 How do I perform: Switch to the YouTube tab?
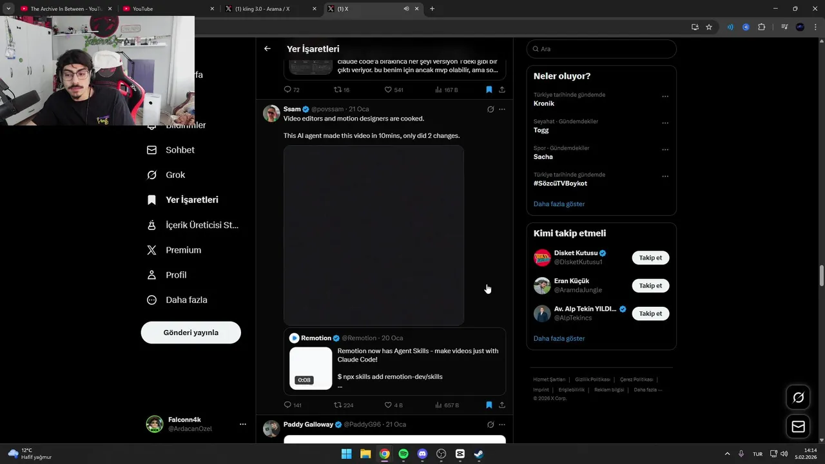169,9
